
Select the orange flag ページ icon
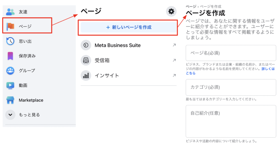click(10, 26)
